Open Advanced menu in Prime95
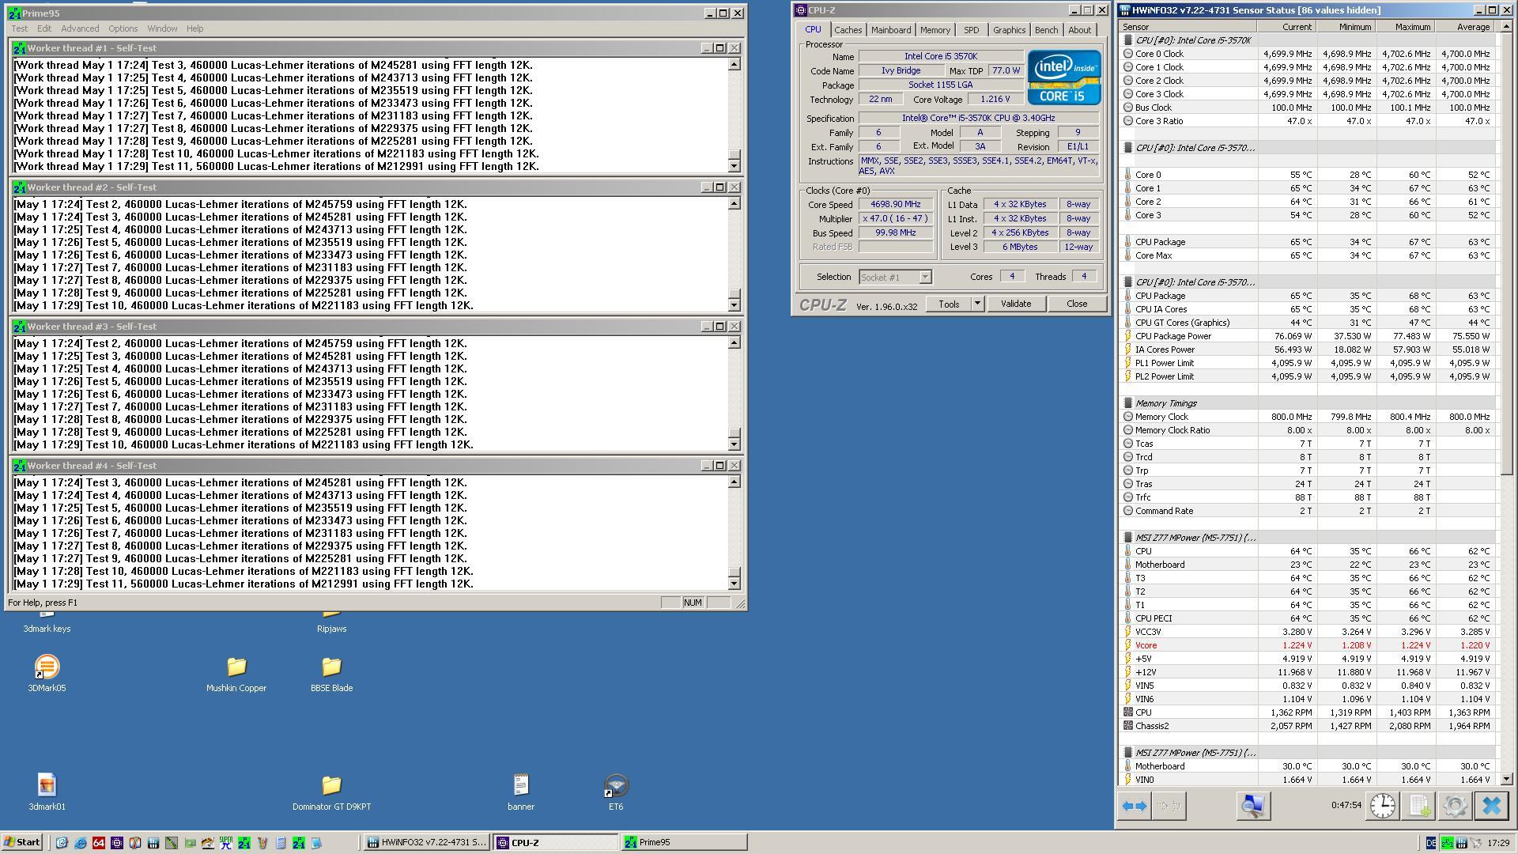The height and width of the screenshot is (854, 1518). [80, 28]
